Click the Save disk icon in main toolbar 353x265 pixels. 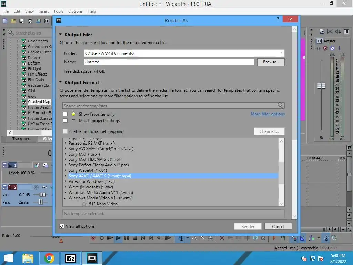point(22,21)
